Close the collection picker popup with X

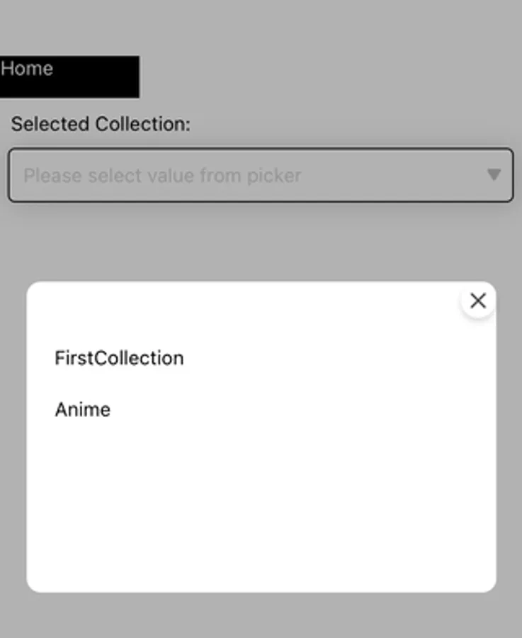(478, 301)
